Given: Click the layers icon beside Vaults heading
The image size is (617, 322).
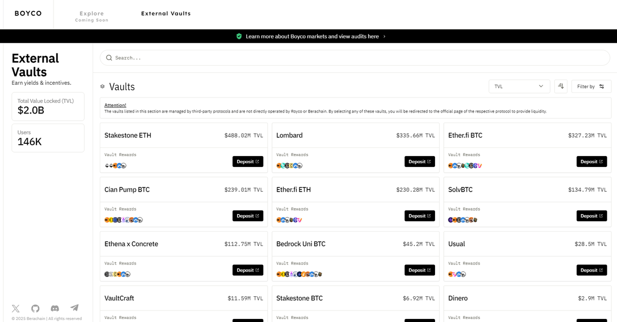Looking at the screenshot, I should pos(102,87).
